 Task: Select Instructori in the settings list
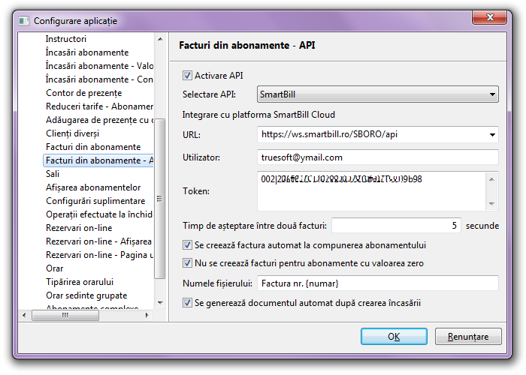(66, 39)
